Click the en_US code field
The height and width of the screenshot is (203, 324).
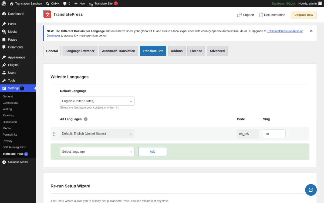click(248, 134)
